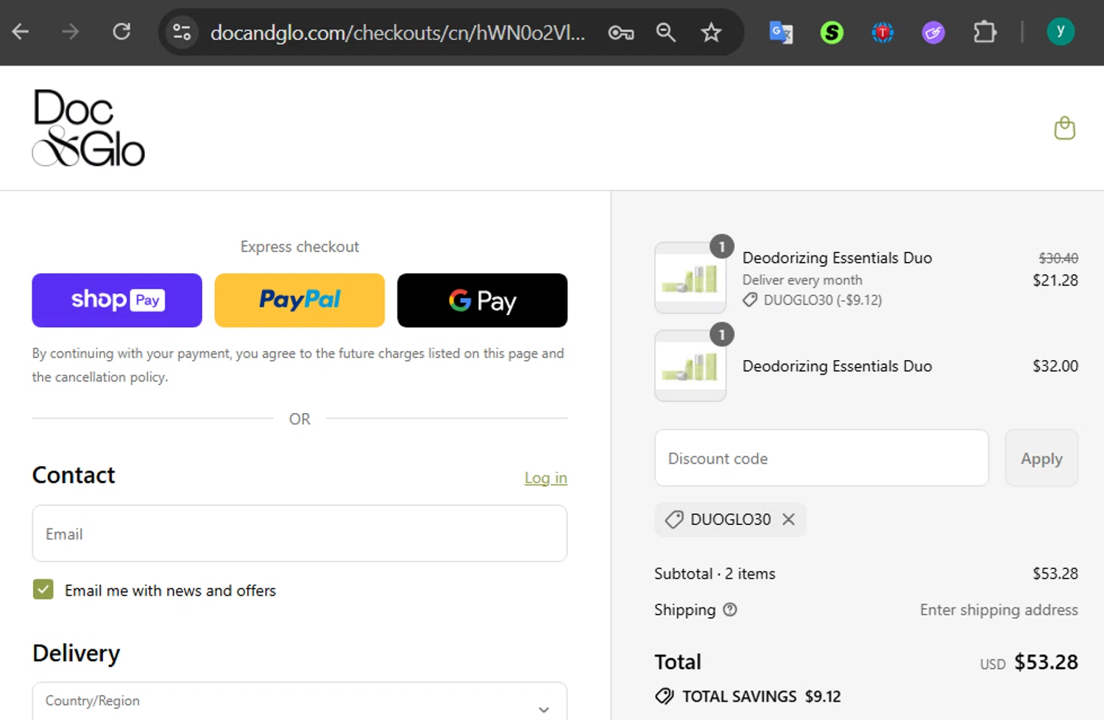Click the DUOGLO30 (-$9.12) line item text

point(822,300)
